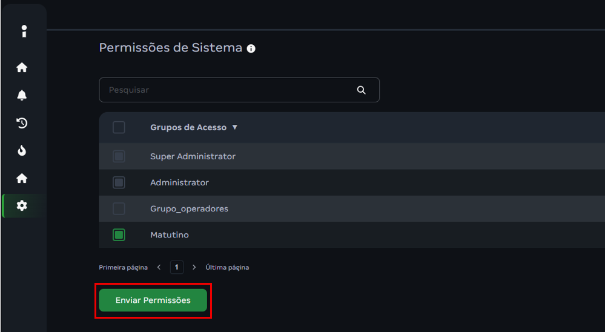Open the first home icon in sidebar
This screenshot has height=332, width=605.
point(22,68)
